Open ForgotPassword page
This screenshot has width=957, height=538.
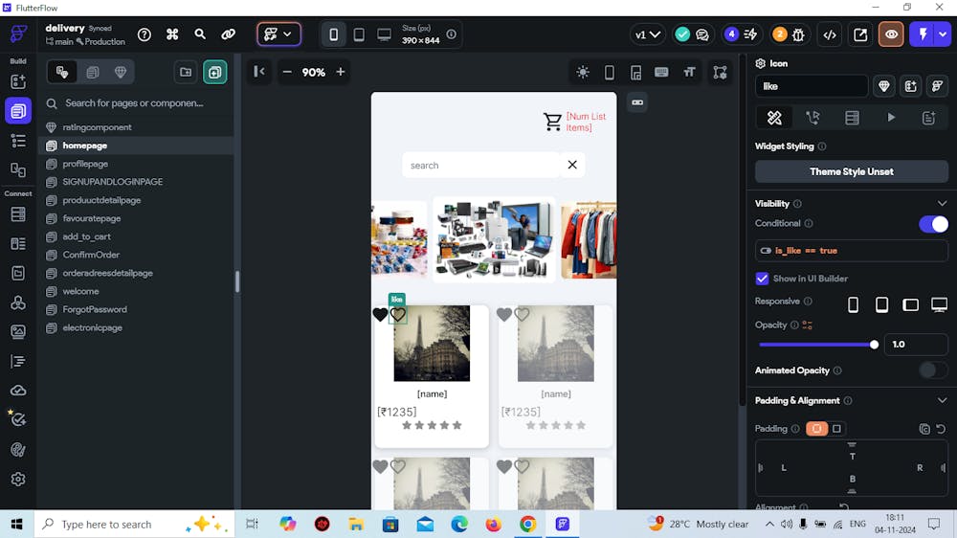pos(95,309)
